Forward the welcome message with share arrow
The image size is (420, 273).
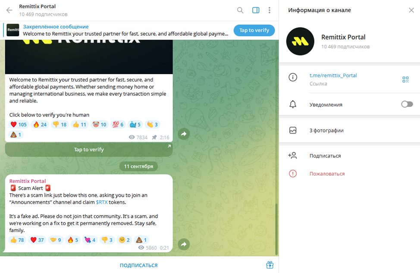coord(184,134)
